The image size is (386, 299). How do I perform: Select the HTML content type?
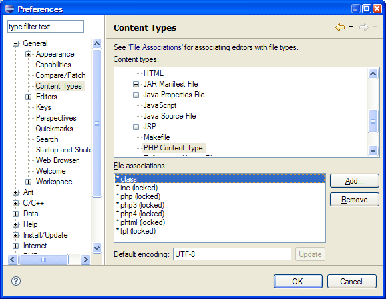(154, 73)
